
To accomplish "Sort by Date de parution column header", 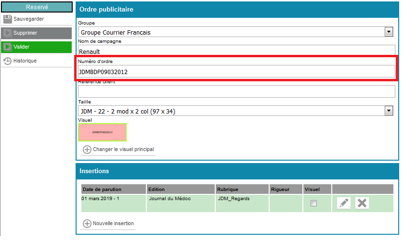I will pyautogui.click(x=113, y=189).
